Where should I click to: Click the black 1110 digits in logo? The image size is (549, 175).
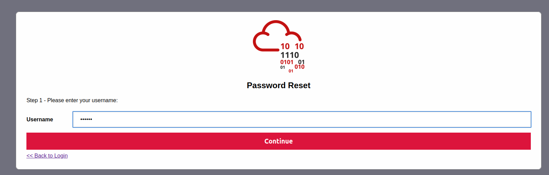[290, 55]
